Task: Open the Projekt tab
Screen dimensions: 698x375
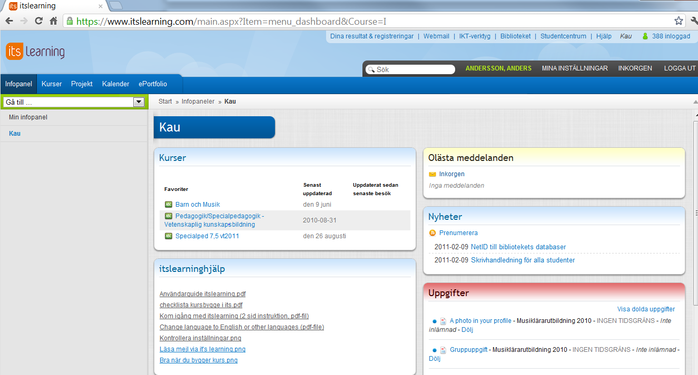Action: pos(82,84)
